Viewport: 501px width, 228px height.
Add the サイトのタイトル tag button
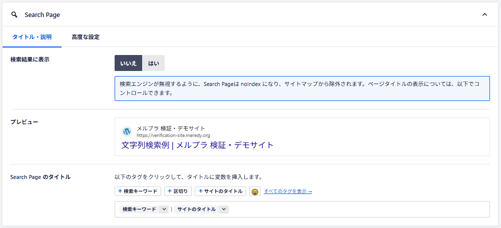click(x=221, y=191)
